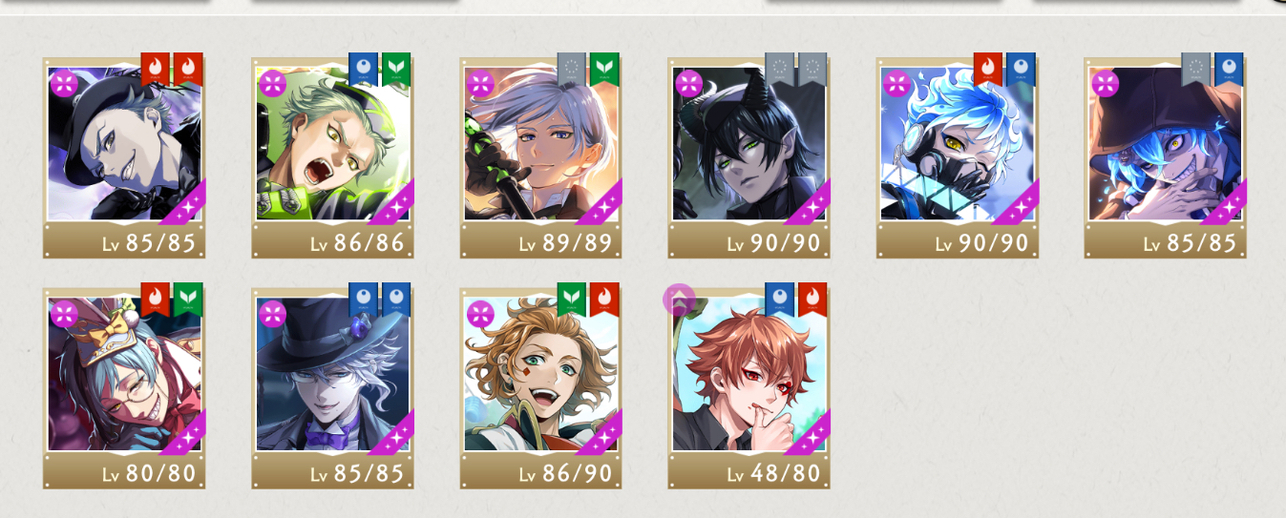Image resolution: width=1286 pixels, height=518 pixels.
Task: Select the top-hat white-haired character card
Action: (332, 387)
